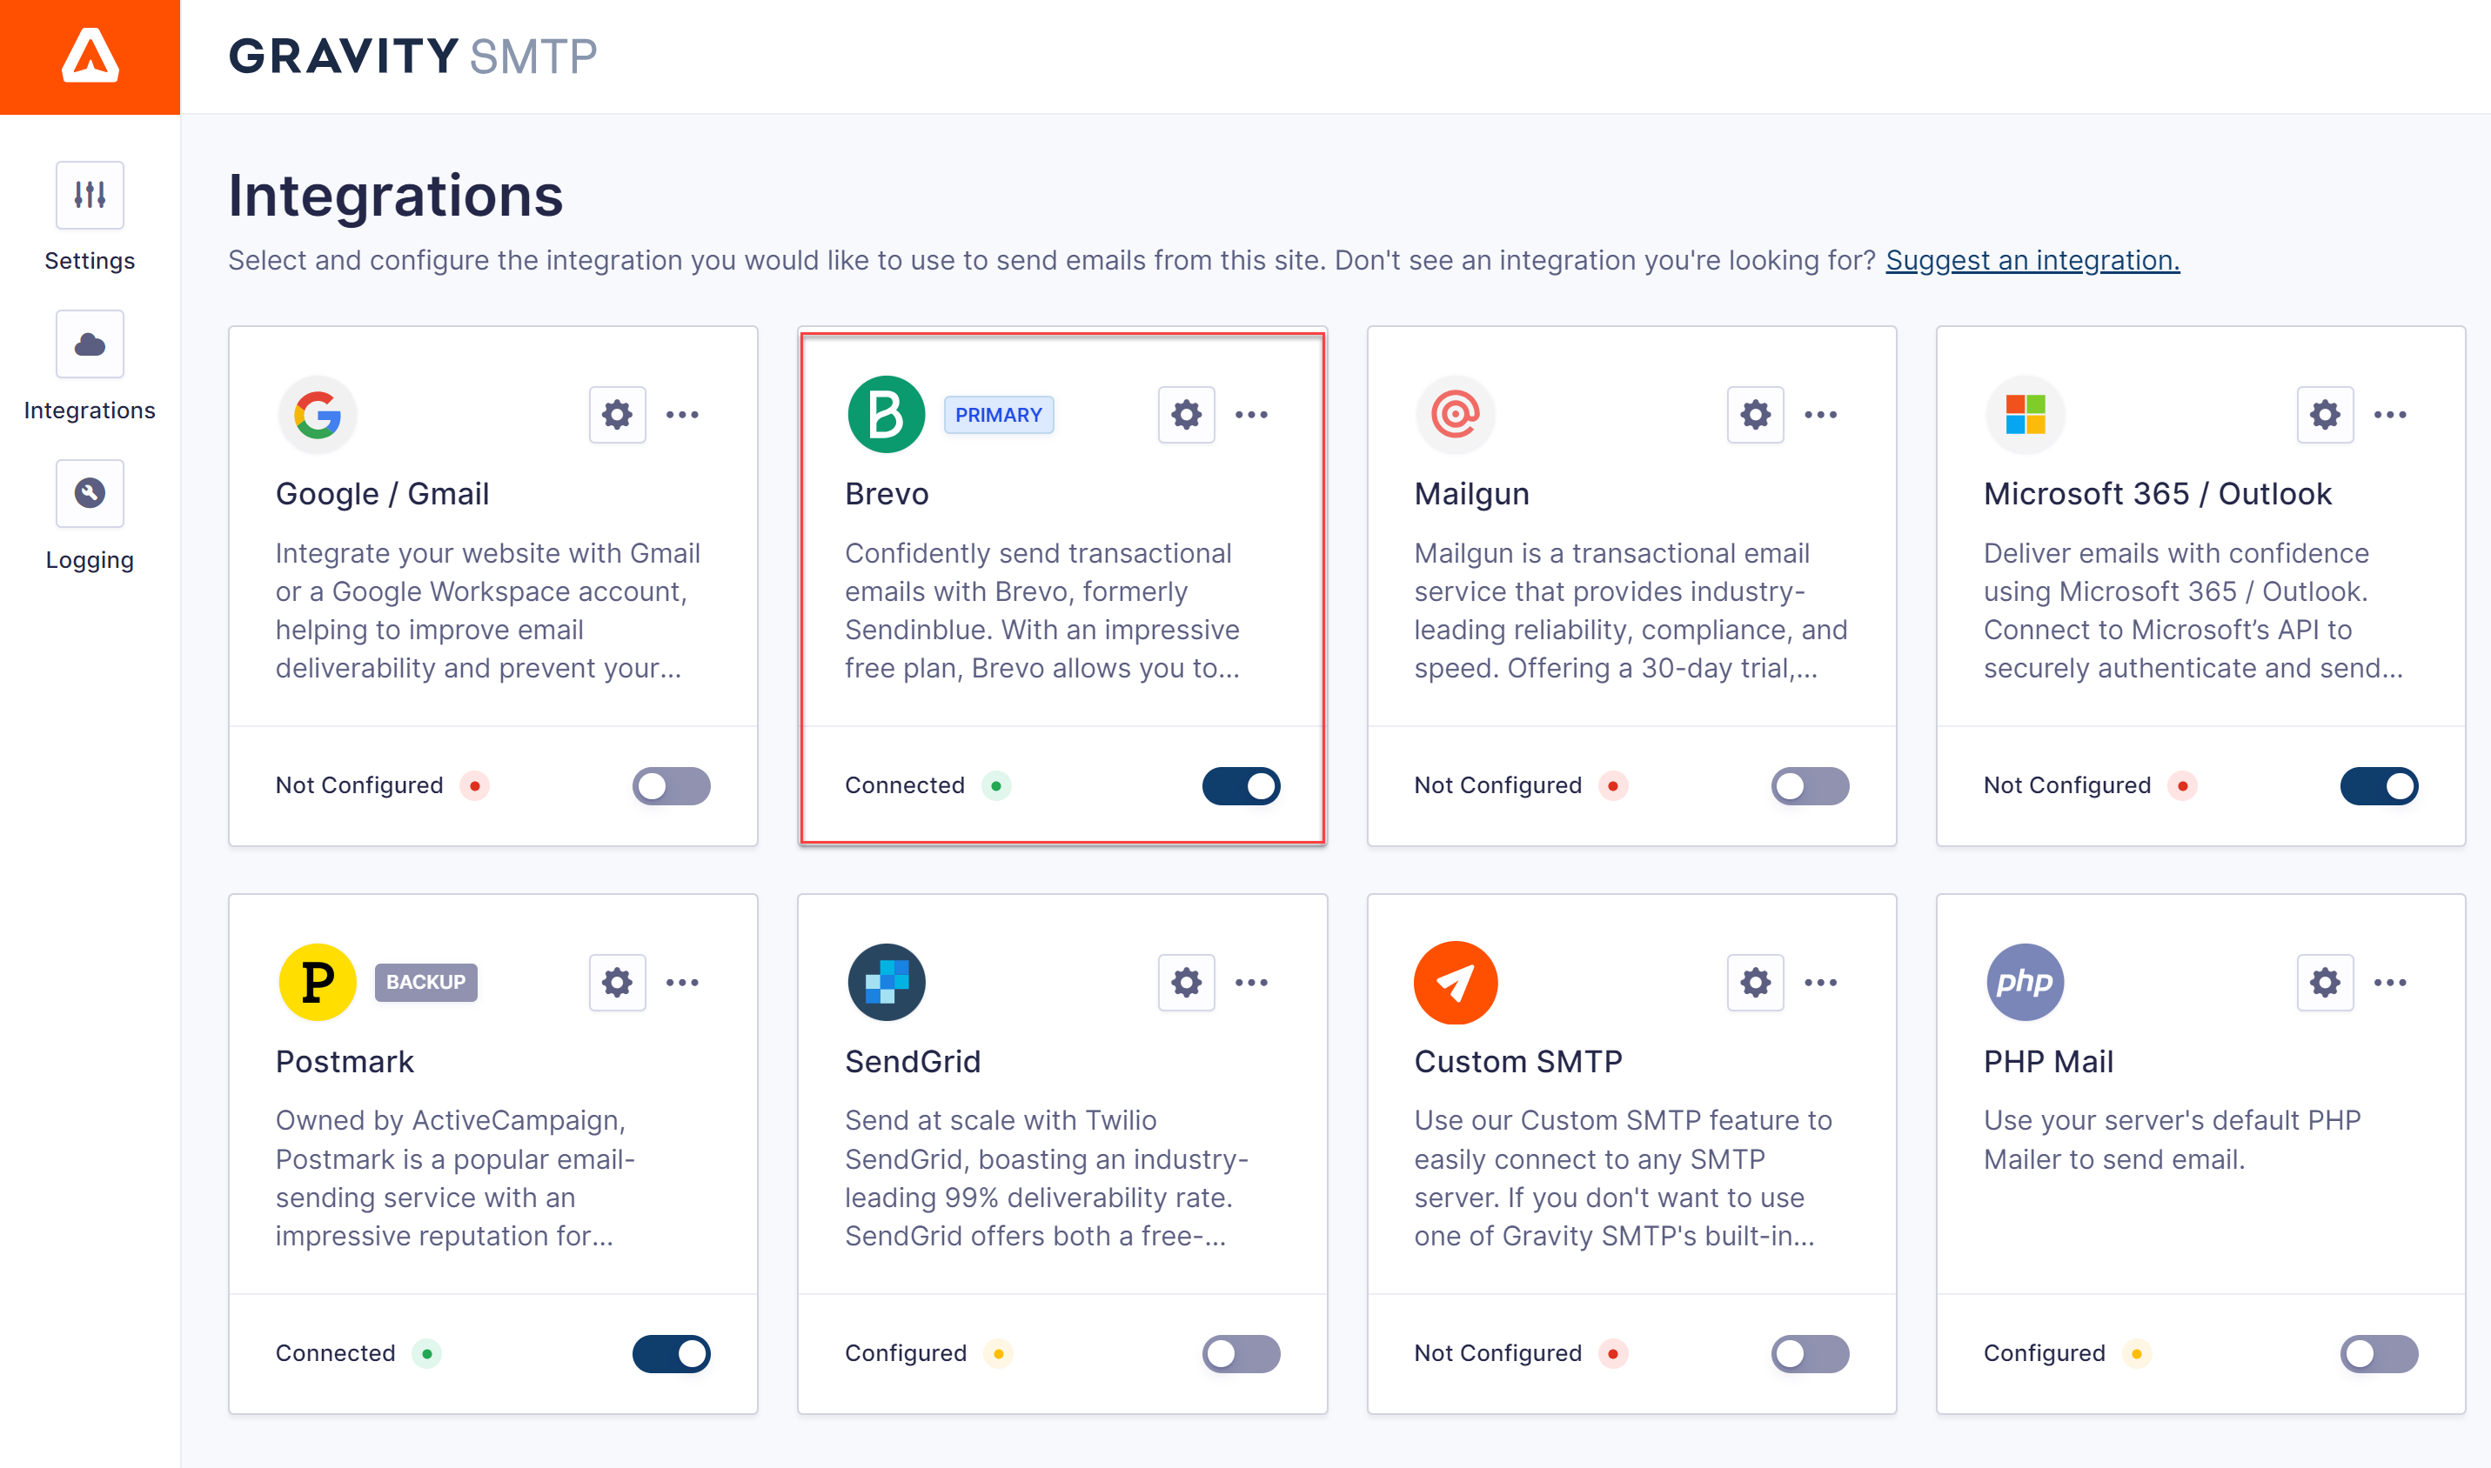The image size is (2491, 1468).
Task: Open SendGrid more options menu
Action: click(1252, 983)
